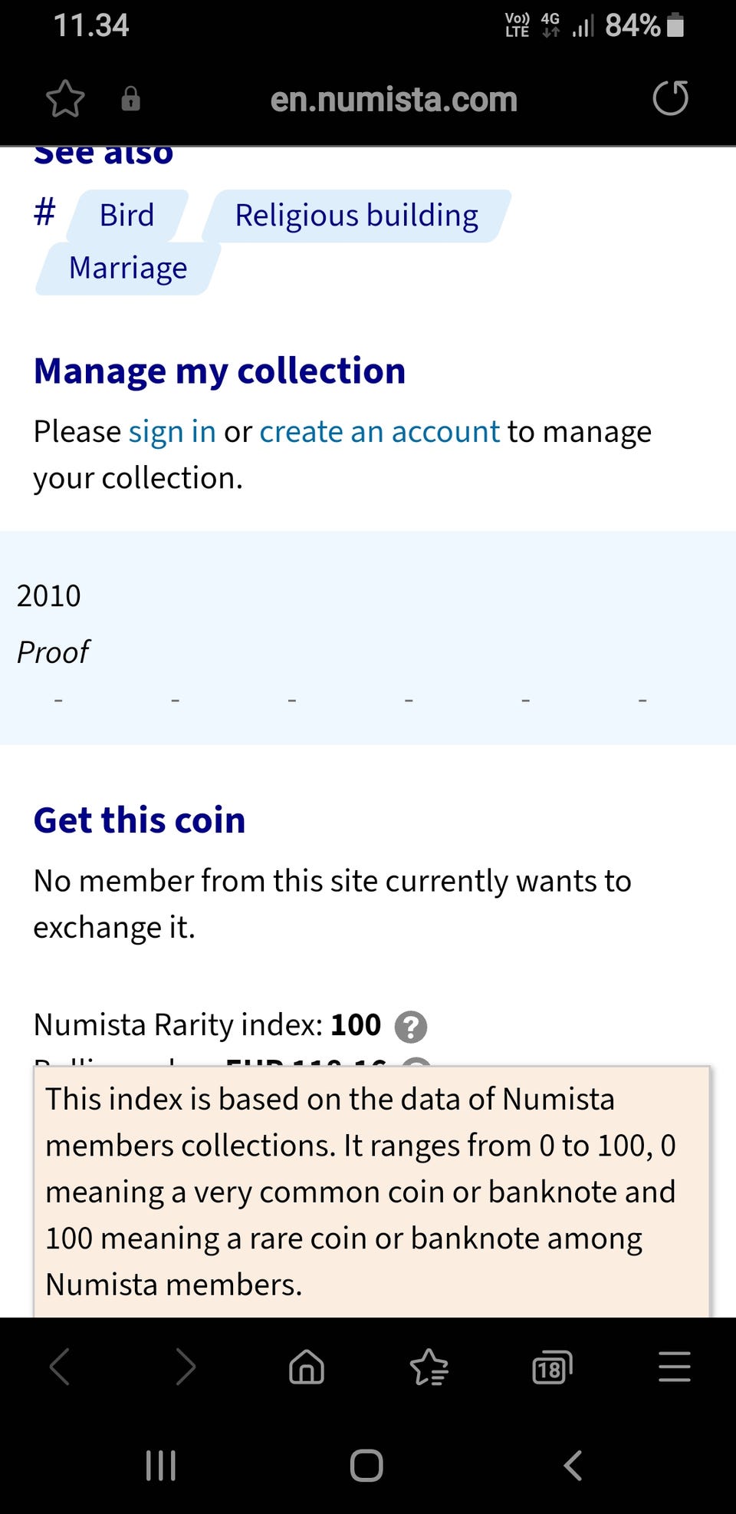Tap the padlock site security icon

[131, 99]
